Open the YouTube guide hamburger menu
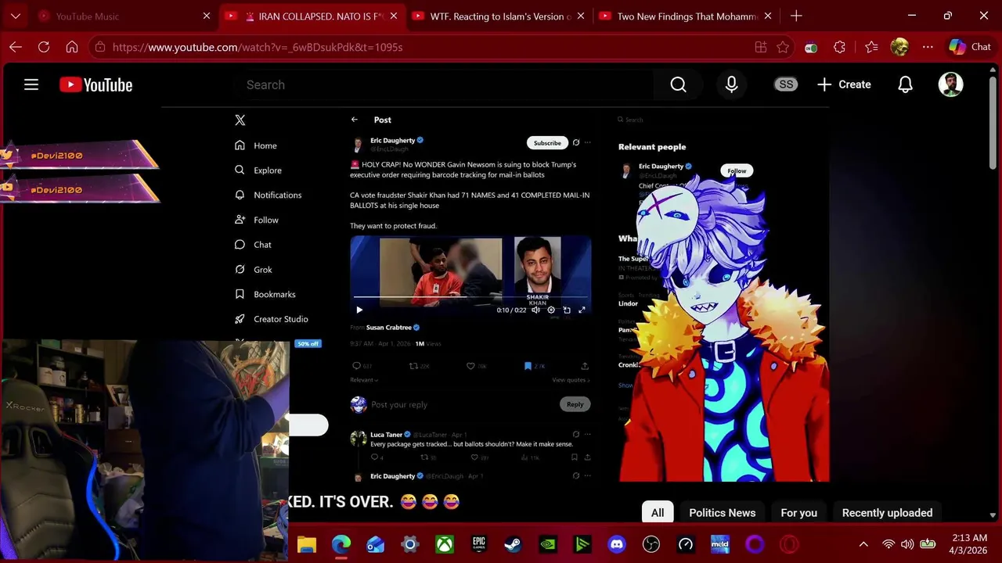 [x=31, y=84]
